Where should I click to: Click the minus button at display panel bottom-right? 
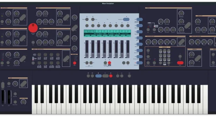[124, 63]
